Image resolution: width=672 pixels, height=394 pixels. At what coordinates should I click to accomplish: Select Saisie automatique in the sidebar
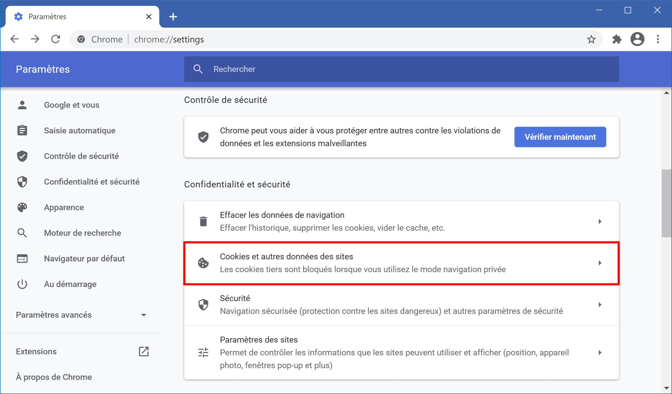pyautogui.click(x=80, y=131)
